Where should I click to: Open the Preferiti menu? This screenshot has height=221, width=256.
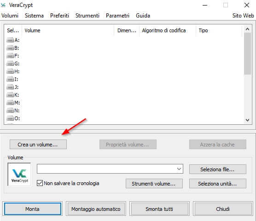pyautogui.click(x=59, y=16)
